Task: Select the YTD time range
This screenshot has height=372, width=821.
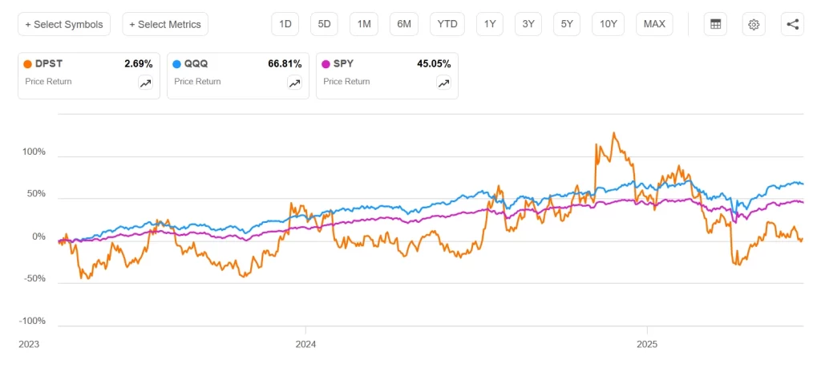Action: click(x=447, y=24)
